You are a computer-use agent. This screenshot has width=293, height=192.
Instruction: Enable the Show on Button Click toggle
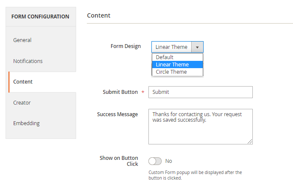click(155, 161)
